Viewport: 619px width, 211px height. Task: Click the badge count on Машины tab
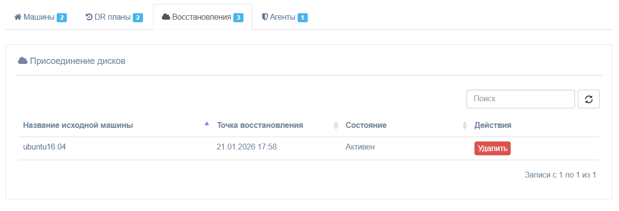[x=62, y=18]
